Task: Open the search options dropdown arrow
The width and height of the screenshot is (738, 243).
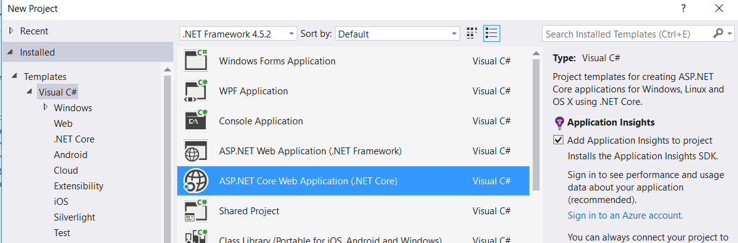Action: pyautogui.click(x=729, y=33)
